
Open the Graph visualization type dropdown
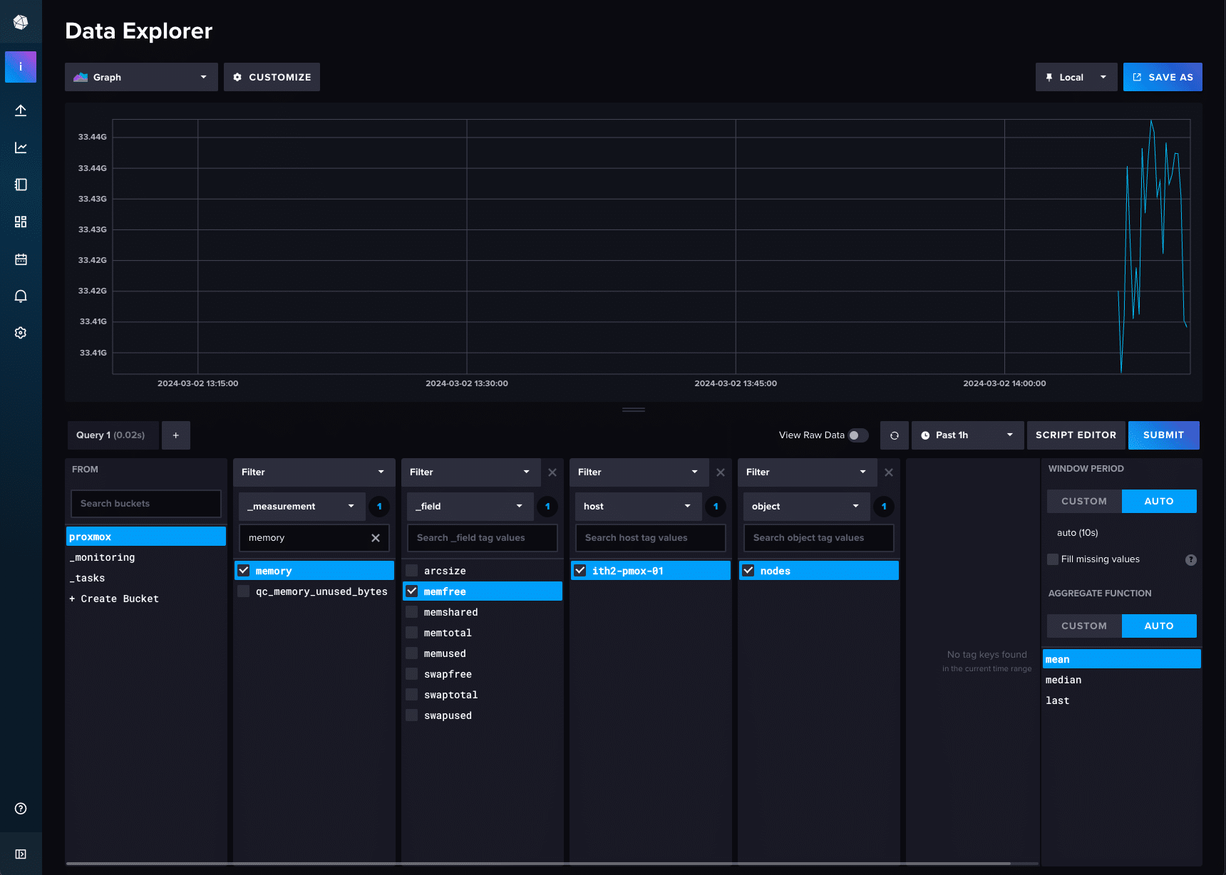(x=140, y=77)
